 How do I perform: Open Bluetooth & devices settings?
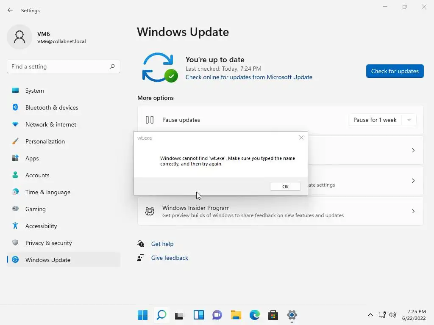tap(64, 107)
